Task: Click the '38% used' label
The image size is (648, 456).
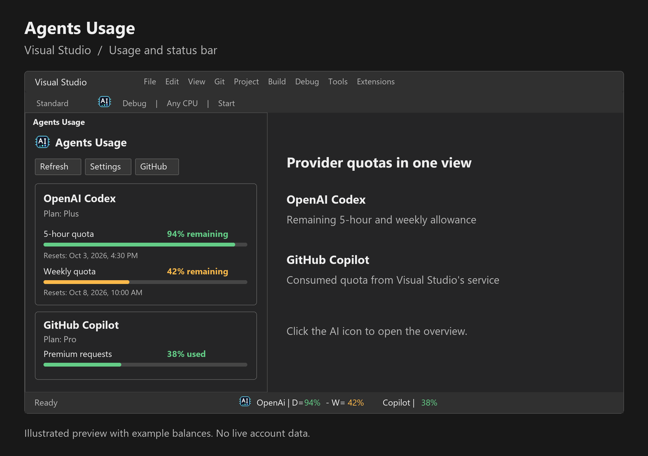Action: [x=186, y=354]
